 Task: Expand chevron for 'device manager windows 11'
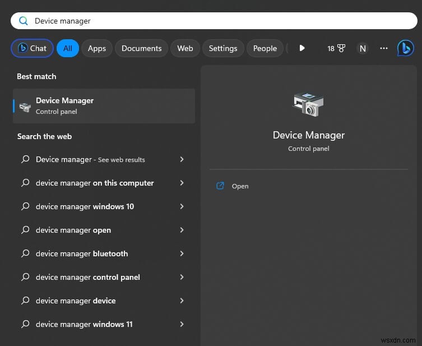[x=182, y=324]
